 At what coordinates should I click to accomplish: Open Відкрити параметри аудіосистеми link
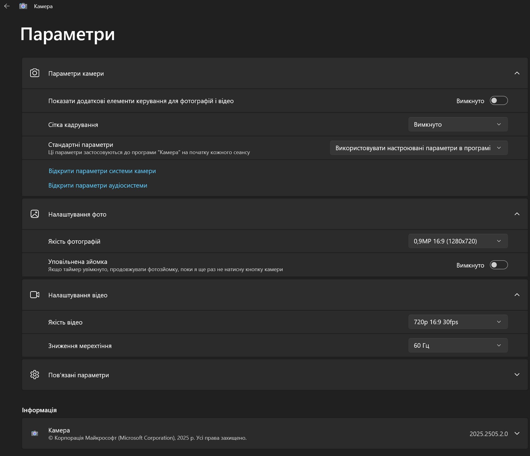coord(98,185)
